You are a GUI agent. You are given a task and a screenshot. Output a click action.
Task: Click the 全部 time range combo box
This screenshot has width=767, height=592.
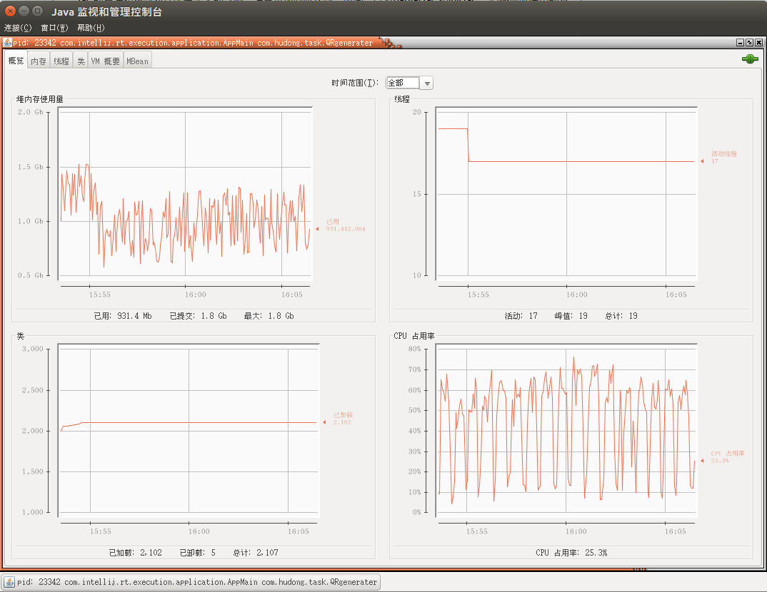click(x=409, y=83)
